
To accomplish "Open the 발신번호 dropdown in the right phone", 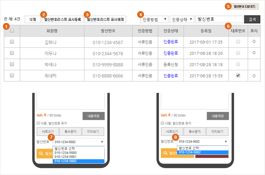I will [203, 142].
